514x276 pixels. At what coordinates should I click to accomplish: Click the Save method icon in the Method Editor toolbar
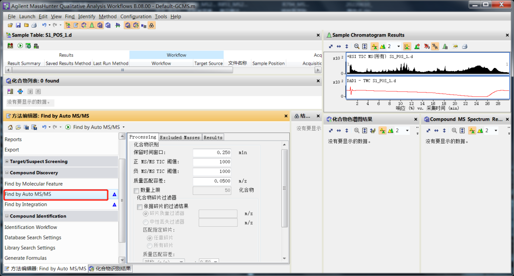[26, 127]
